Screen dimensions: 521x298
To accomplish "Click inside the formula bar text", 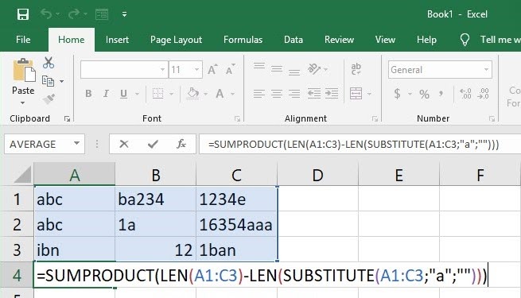I will click(x=353, y=145).
